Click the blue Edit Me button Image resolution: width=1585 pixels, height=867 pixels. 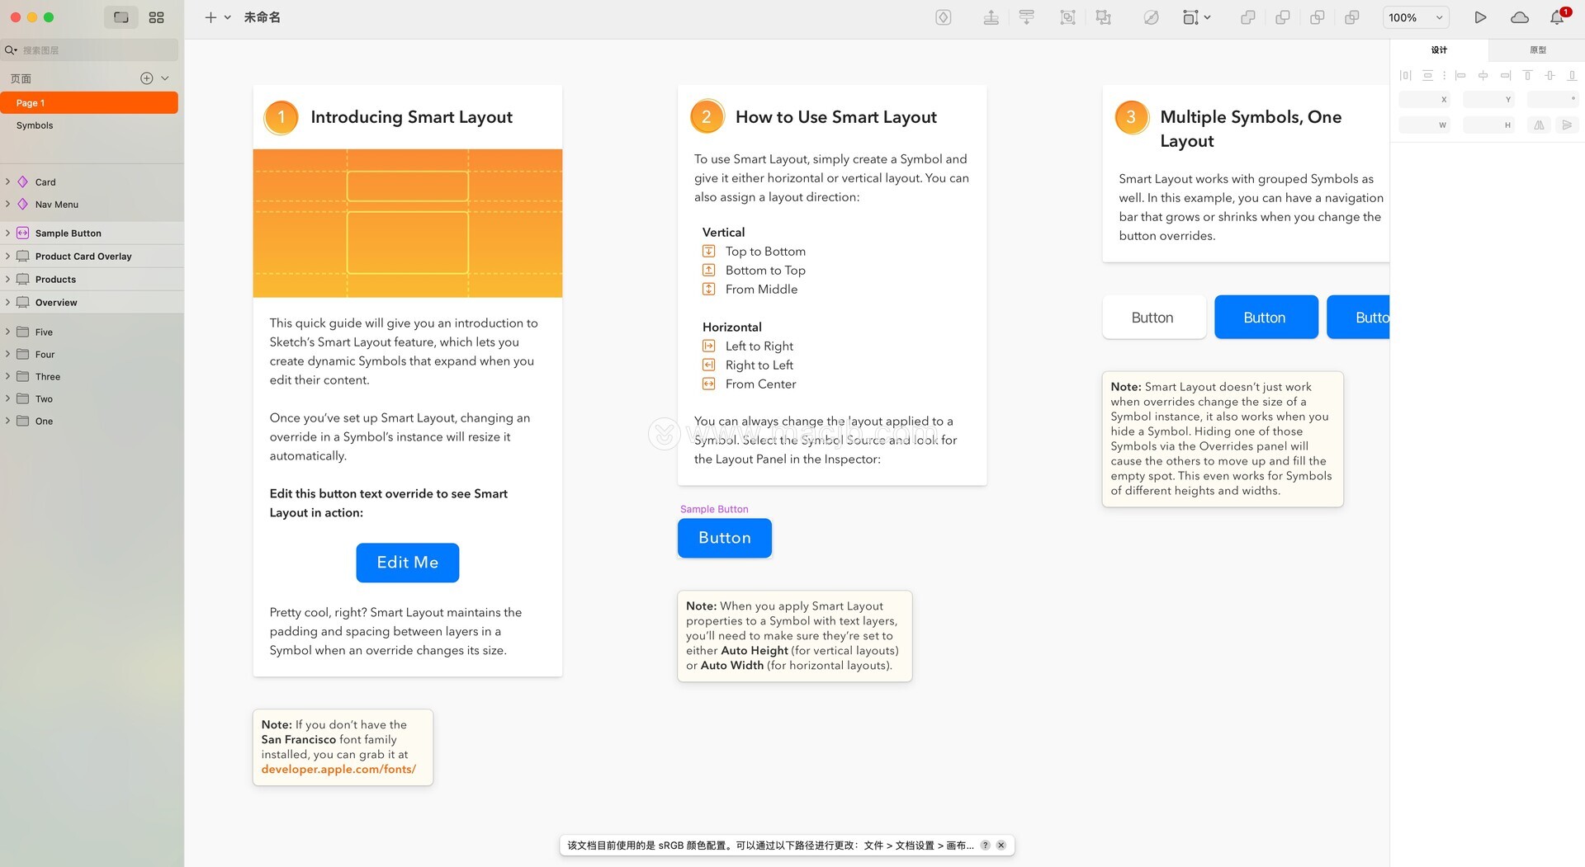(x=407, y=563)
